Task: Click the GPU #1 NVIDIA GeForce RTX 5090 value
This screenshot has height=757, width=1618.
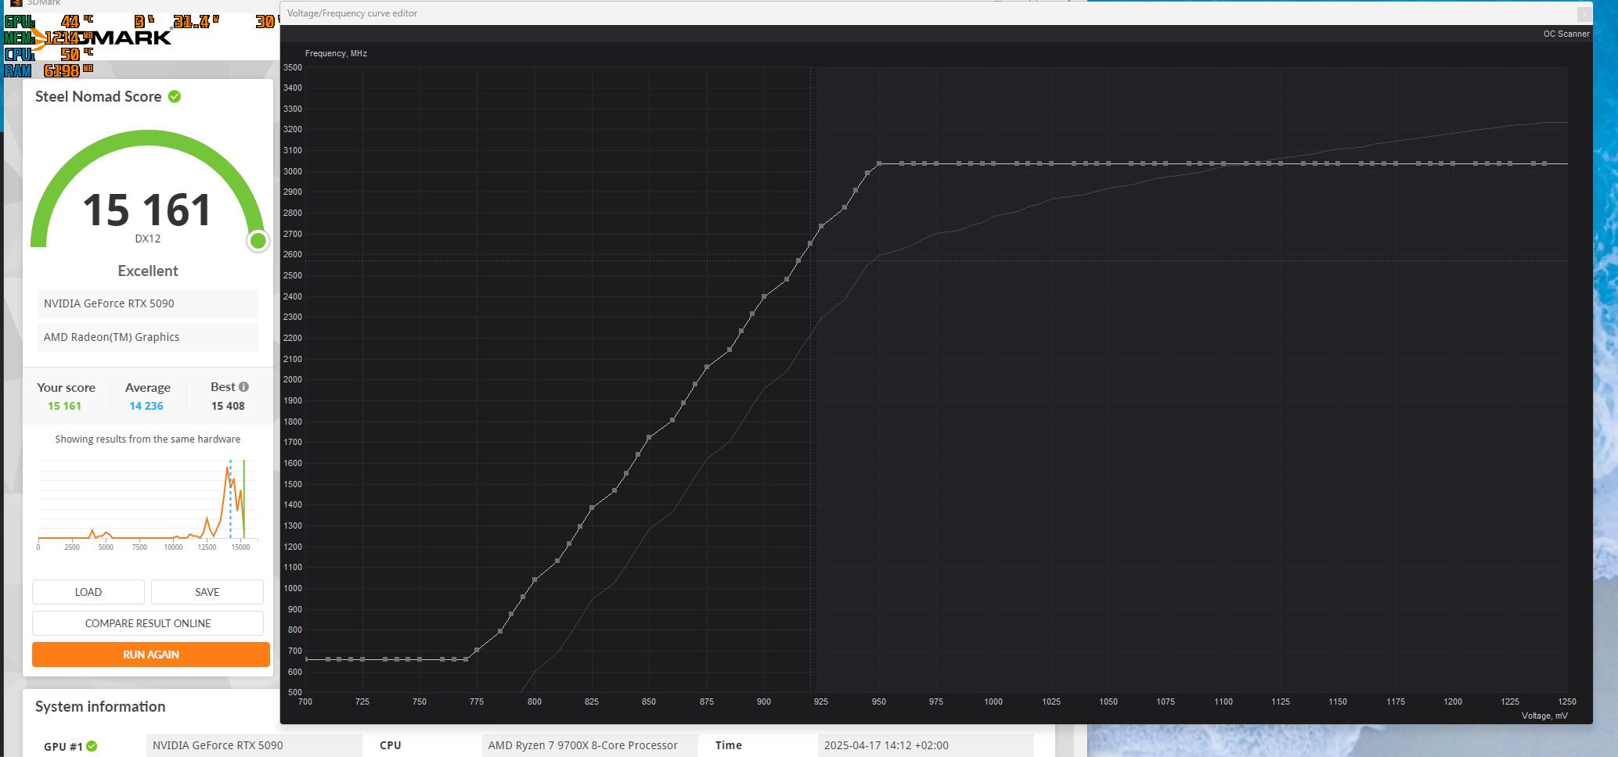Action: [254, 745]
